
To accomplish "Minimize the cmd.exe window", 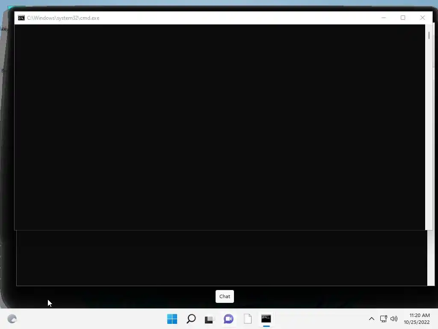I will (x=384, y=18).
